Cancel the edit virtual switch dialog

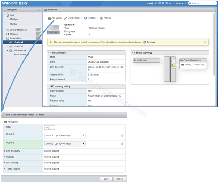coord(120,179)
